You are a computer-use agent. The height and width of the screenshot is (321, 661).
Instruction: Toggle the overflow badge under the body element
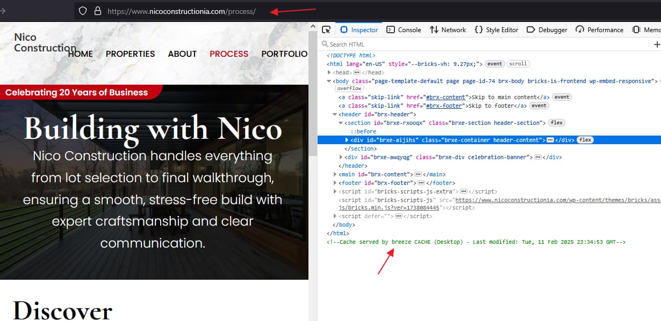point(349,88)
